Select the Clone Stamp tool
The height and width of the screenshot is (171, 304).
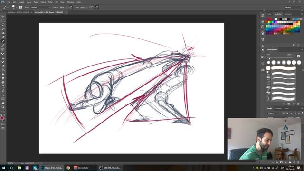3,57
